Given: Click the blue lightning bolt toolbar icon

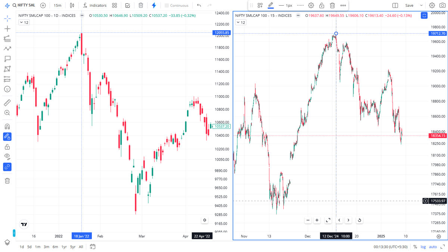Looking at the screenshot, I should coord(154,6).
